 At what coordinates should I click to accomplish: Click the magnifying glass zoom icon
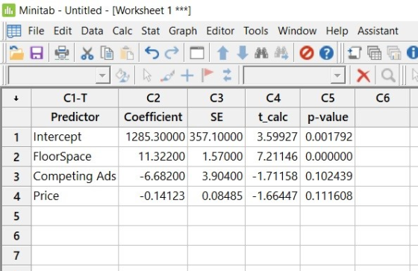coord(388,75)
